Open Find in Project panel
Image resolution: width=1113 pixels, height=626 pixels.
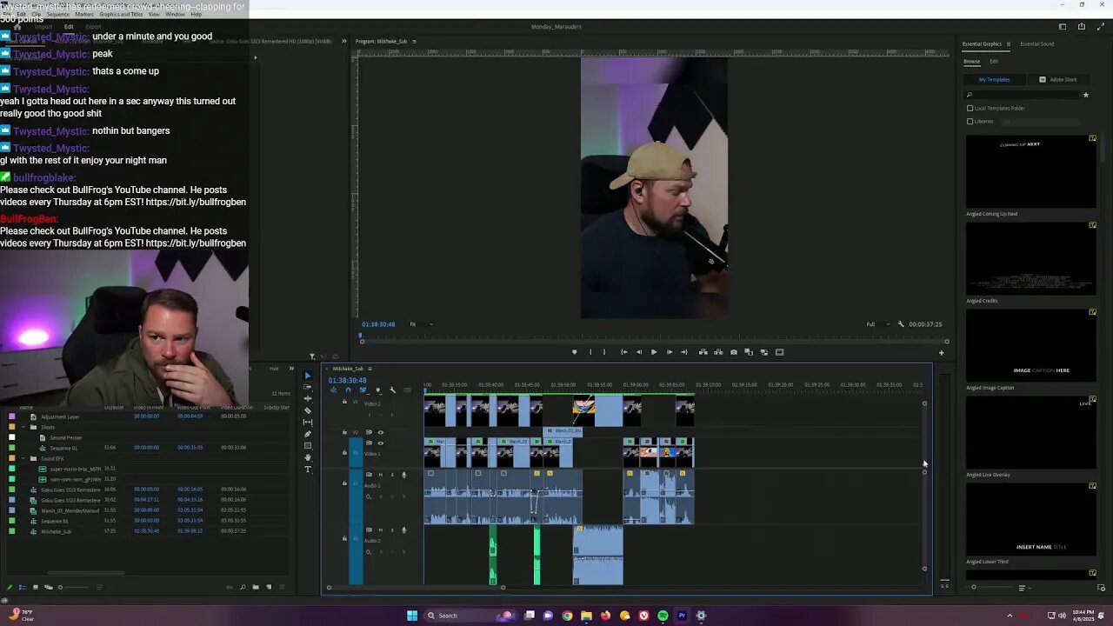(x=243, y=587)
